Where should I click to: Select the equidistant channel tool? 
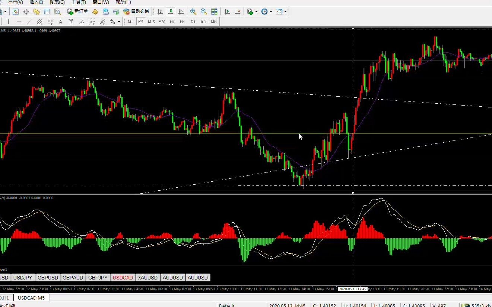tap(39, 22)
